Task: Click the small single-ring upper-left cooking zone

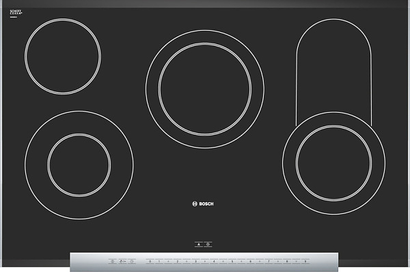Action: (x=63, y=56)
